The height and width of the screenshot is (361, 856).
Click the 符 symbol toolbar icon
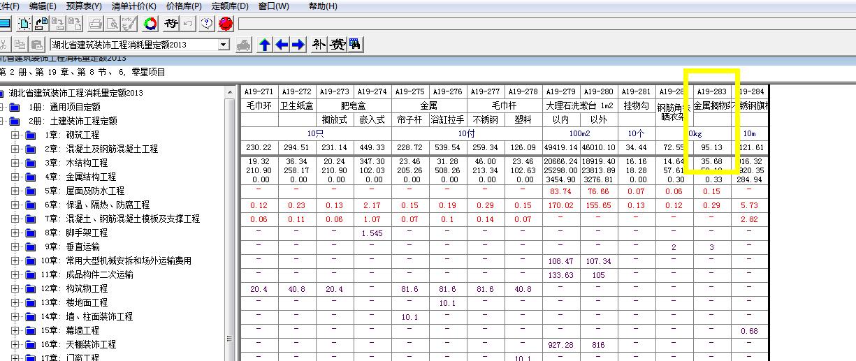click(x=171, y=23)
